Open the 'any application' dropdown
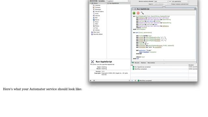 [180, 1]
